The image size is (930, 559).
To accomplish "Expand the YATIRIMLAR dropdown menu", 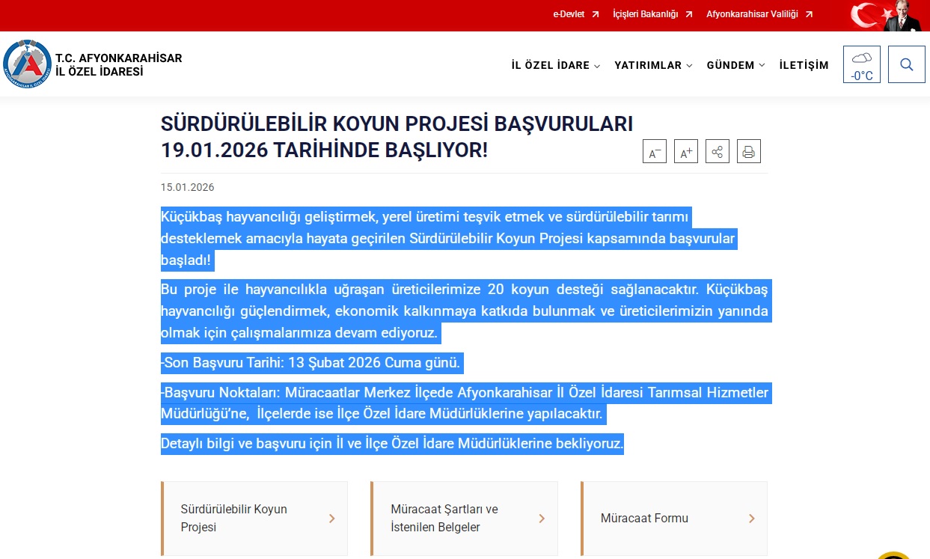I will tap(652, 65).
